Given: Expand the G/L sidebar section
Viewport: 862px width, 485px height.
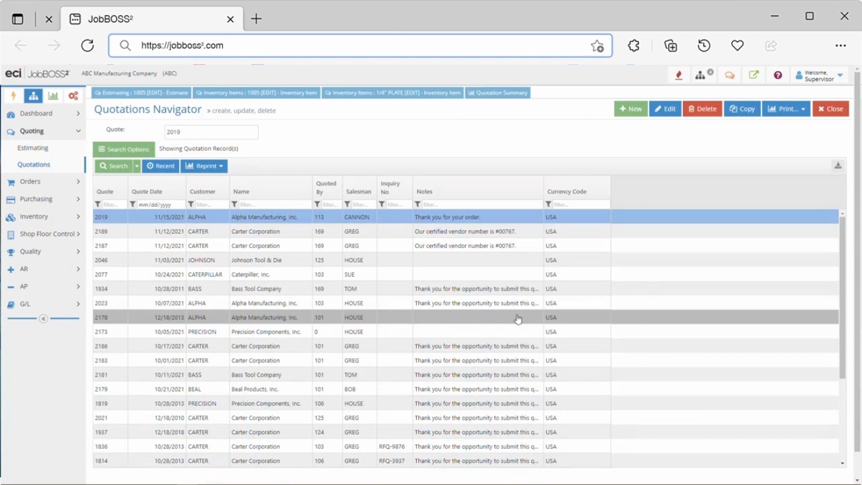Looking at the screenshot, I should [78, 304].
